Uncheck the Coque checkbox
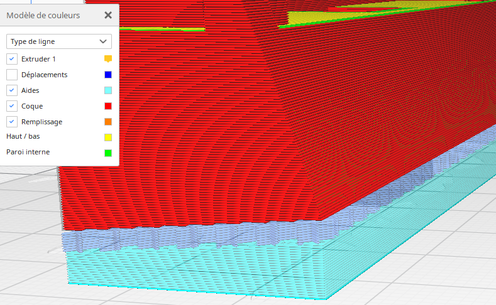496x305 pixels. coord(12,106)
